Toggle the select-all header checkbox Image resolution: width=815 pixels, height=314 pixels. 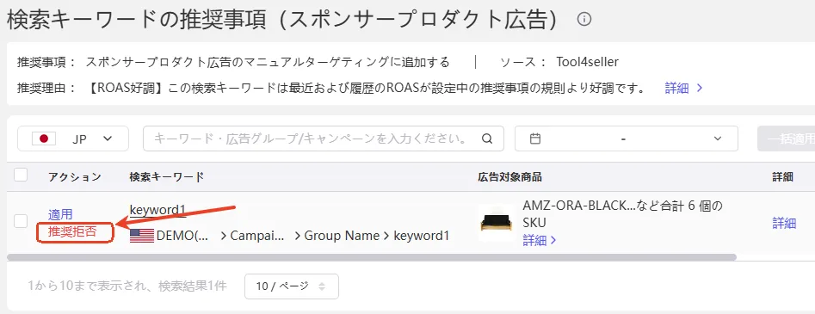(21, 175)
